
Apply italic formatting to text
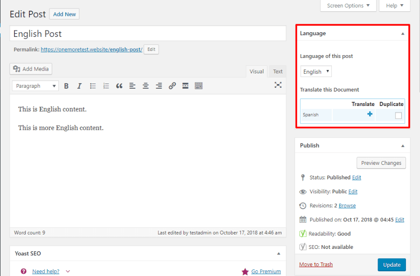79,86
